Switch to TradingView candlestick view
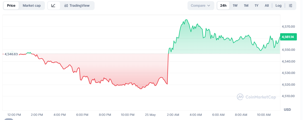 coord(77,6)
